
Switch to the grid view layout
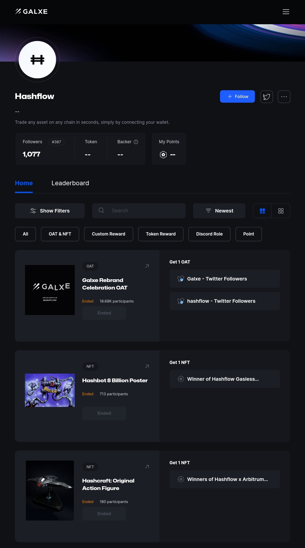(x=281, y=211)
